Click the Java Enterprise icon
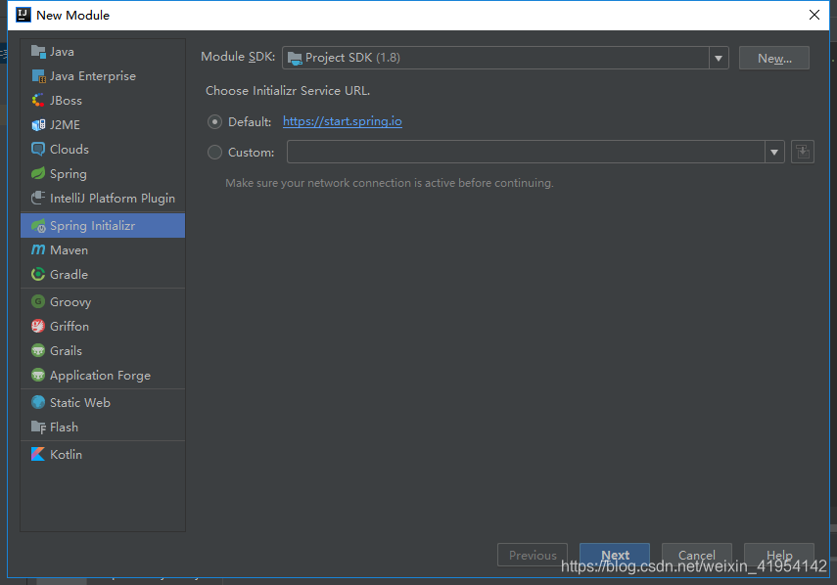The image size is (837, 585). [38, 76]
